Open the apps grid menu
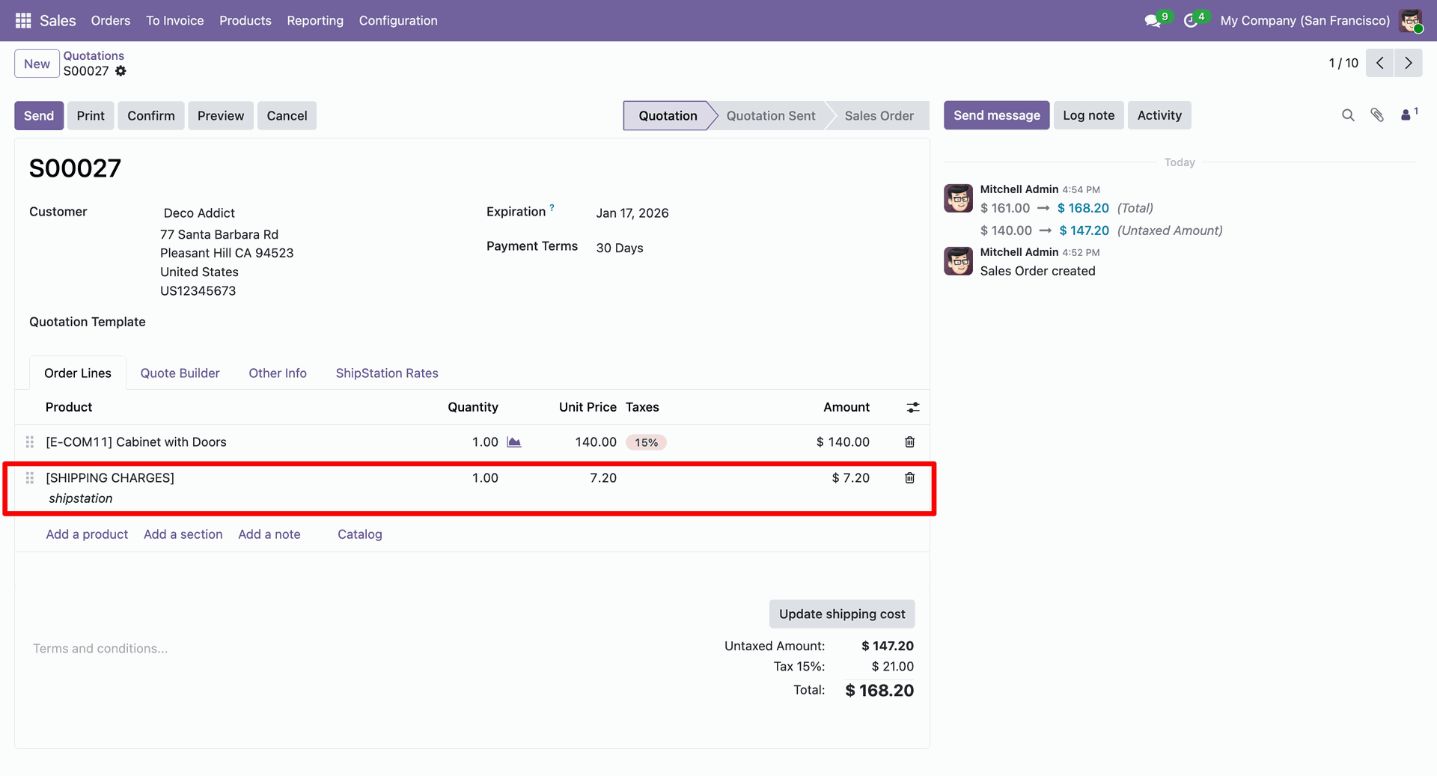 (x=23, y=20)
